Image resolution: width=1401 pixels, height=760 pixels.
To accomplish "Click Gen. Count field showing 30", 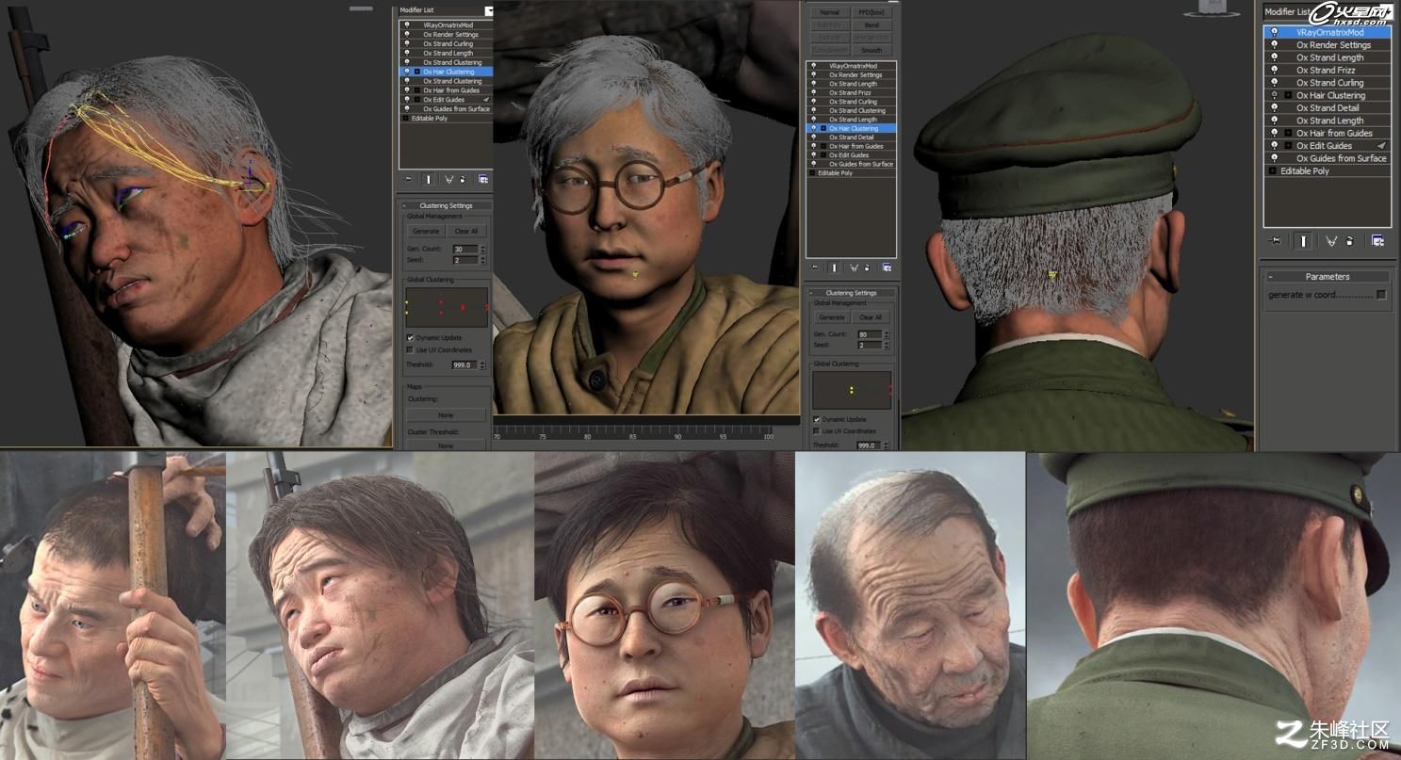I will tap(465, 249).
